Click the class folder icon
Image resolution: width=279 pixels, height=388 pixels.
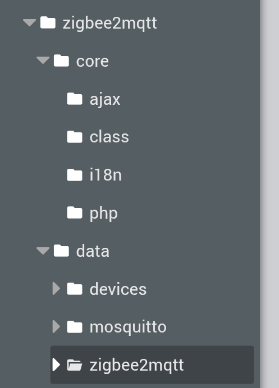[x=75, y=137]
